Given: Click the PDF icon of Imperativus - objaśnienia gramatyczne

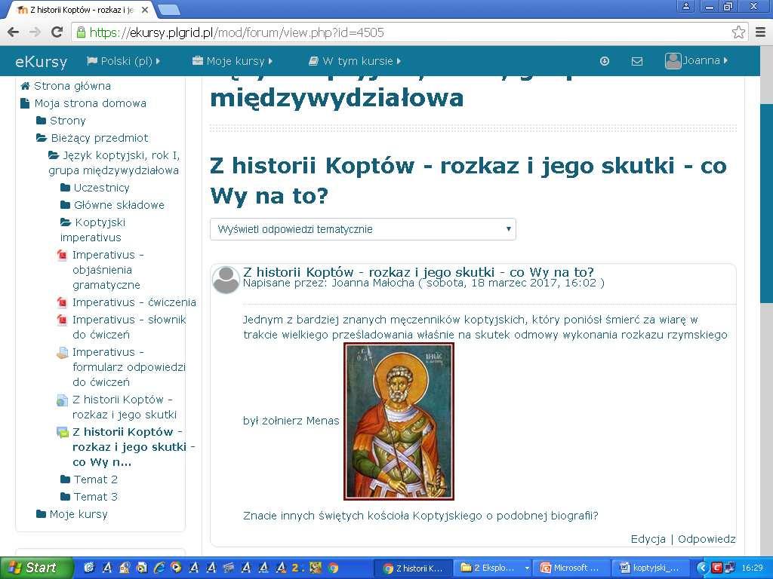Looking at the screenshot, I should coord(62,255).
